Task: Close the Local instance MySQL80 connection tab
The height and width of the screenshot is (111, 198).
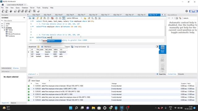Action: [25, 5]
